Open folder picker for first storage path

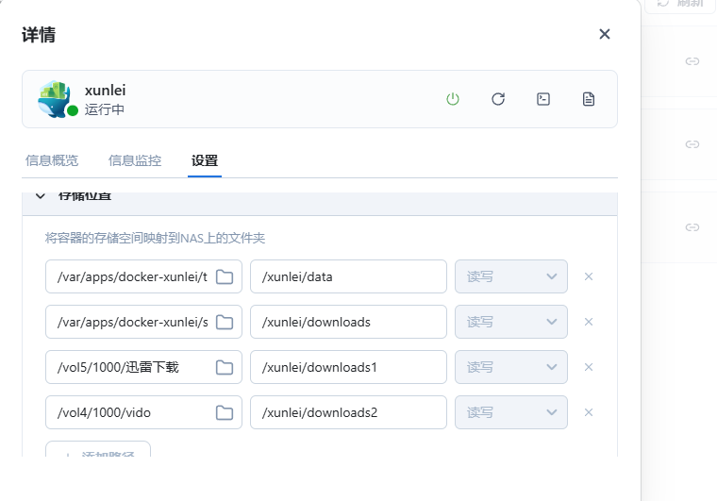click(225, 276)
